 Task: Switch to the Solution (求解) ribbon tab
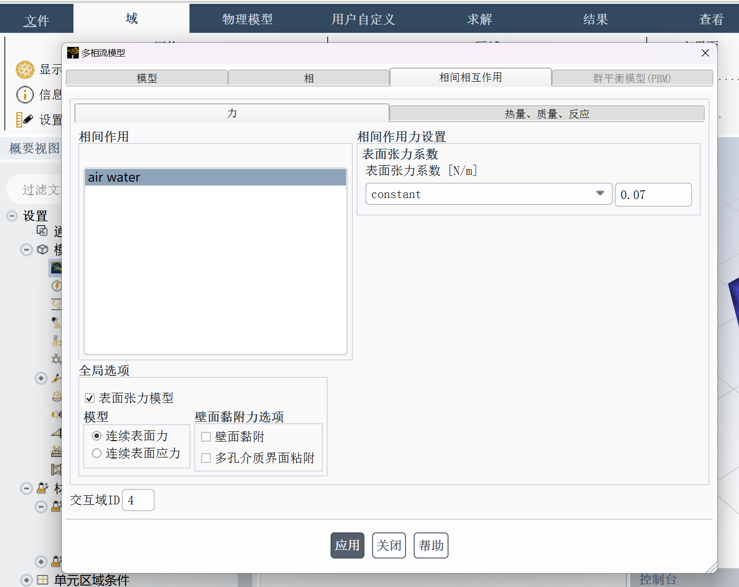click(x=479, y=19)
